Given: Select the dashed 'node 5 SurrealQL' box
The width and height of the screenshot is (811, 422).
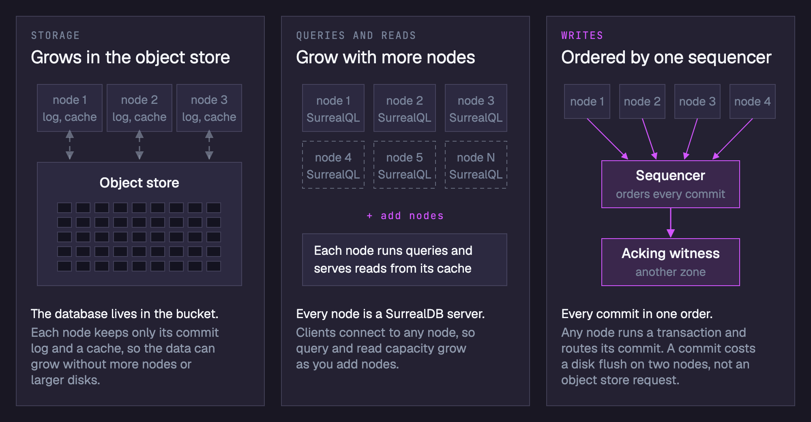Looking at the screenshot, I should 405,165.
